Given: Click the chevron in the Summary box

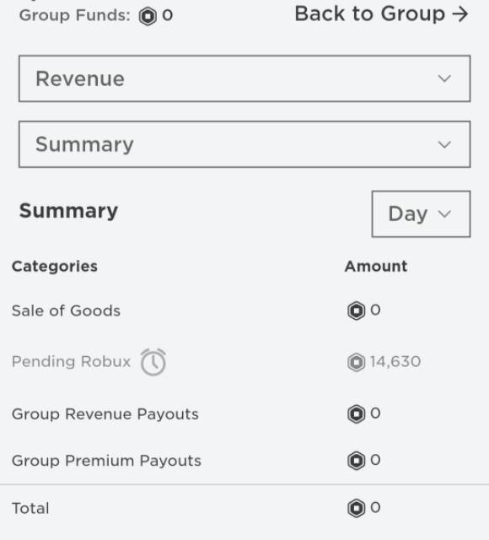Looking at the screenshot, I should 444,144.
